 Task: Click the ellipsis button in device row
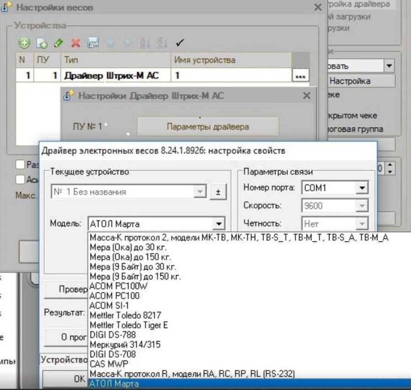click(300, 75)
